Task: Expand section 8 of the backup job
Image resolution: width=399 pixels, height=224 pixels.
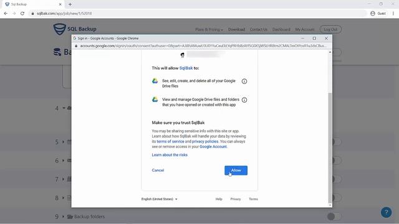Action: pos(63,198)
